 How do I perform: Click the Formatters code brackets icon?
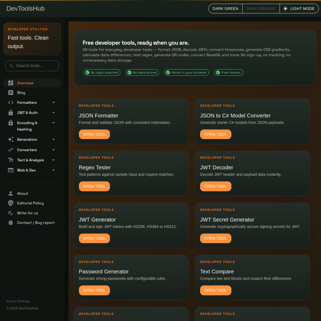click(x=11, y=102)
